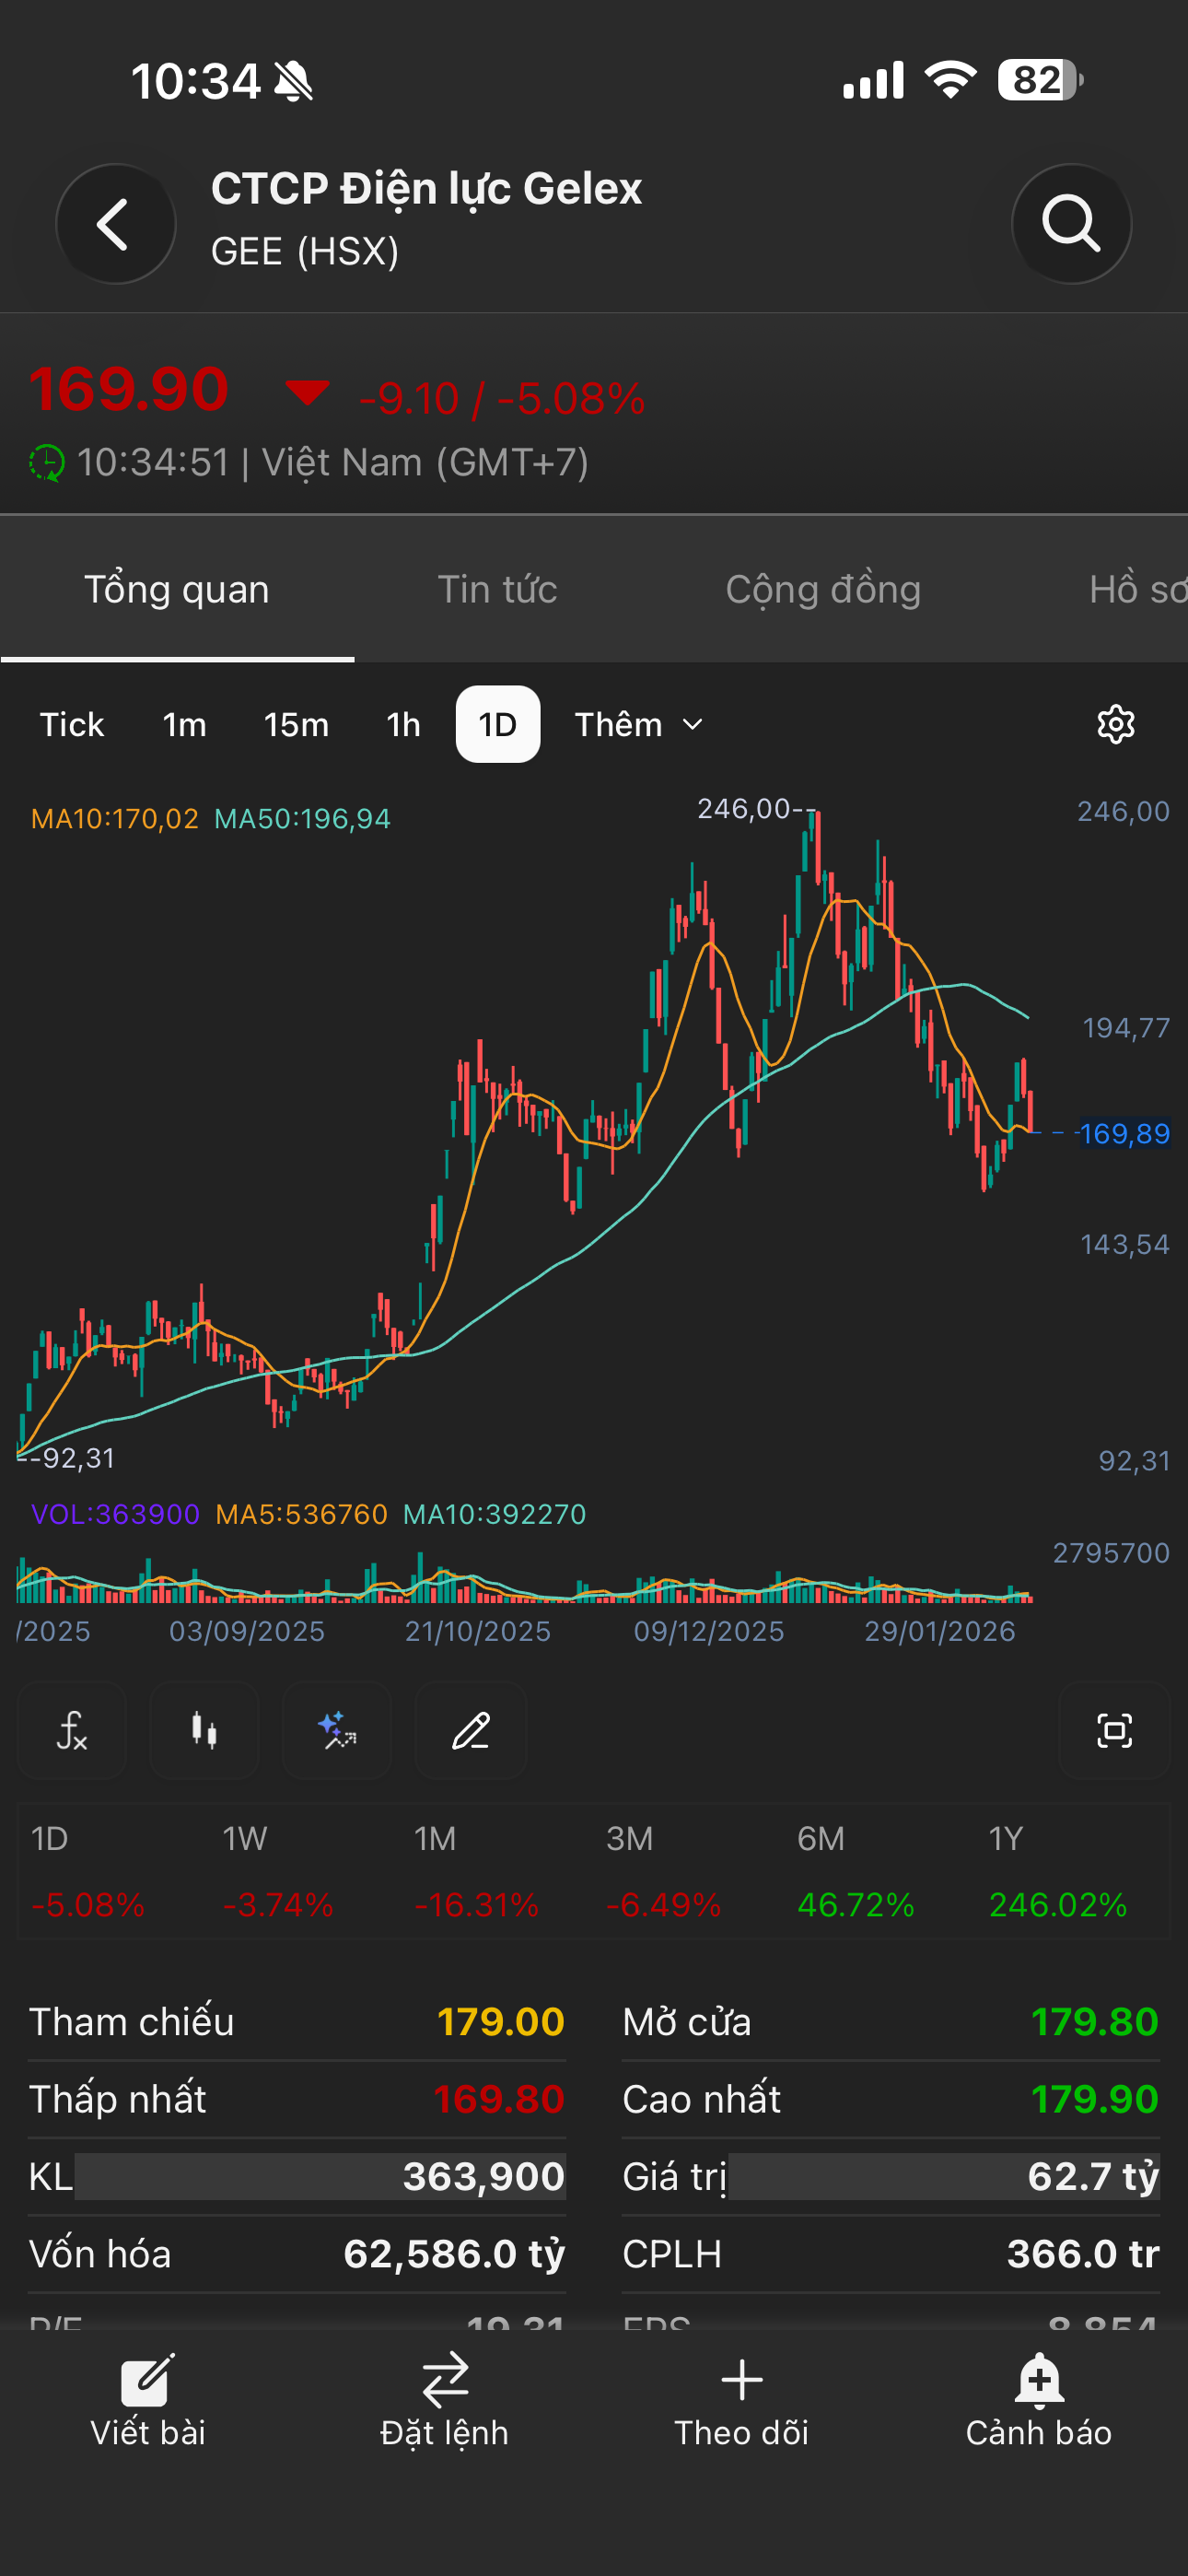This screenshot has height=2576, width=1188.
Task: Tap the back arrow button
Action: click(x=116, y=223)
